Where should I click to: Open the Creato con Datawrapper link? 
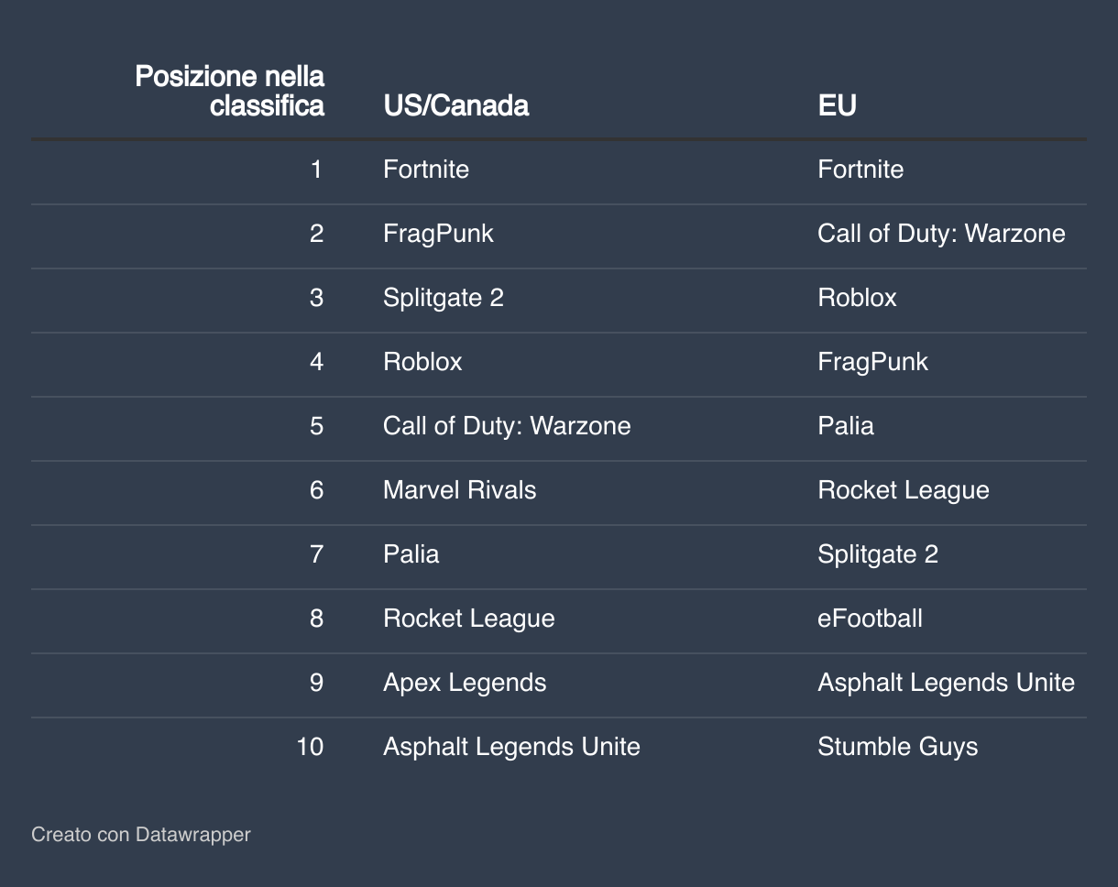pos(140,835)
